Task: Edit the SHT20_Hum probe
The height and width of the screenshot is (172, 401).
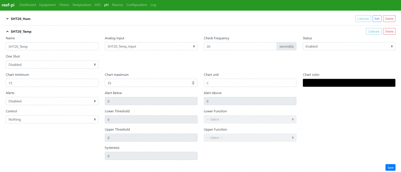Action: [377, 19]
